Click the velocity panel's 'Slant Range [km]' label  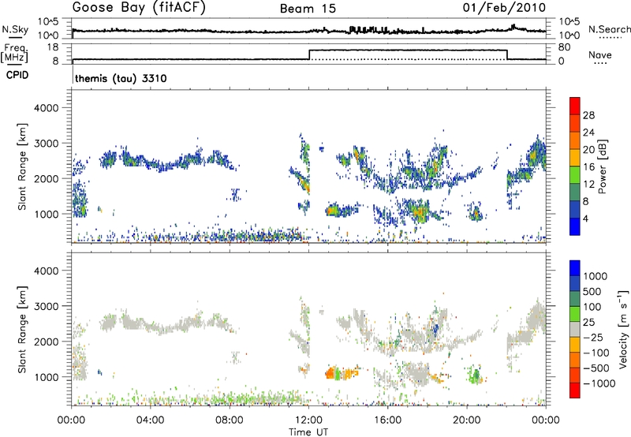tap(22, 330)
